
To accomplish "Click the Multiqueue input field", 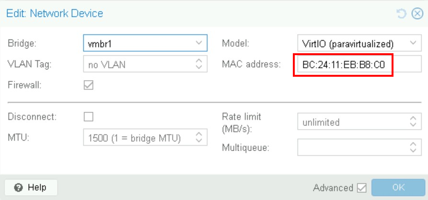I will point(353,147).
